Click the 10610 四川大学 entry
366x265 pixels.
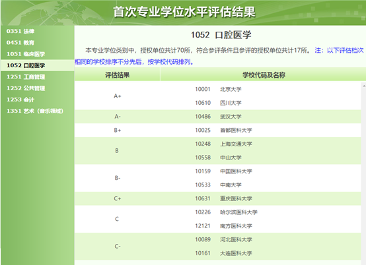point(218,103)
